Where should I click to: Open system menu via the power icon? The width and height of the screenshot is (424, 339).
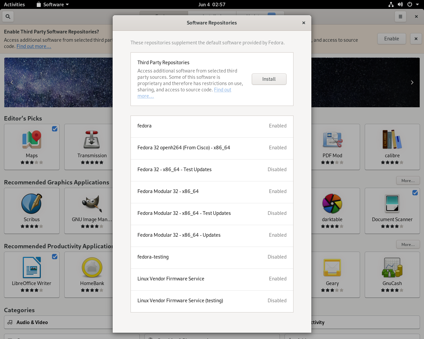point(410,4)
